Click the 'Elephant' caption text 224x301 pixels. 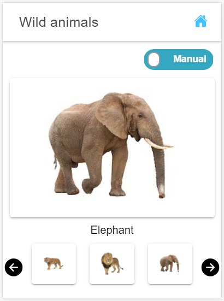tap(112, 230)
